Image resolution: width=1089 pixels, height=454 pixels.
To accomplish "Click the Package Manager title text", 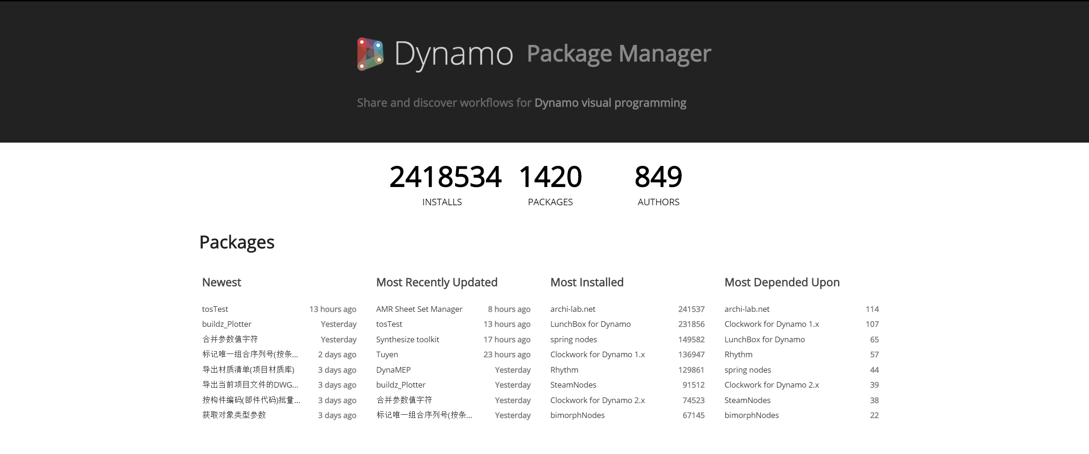I will point(619,54).
